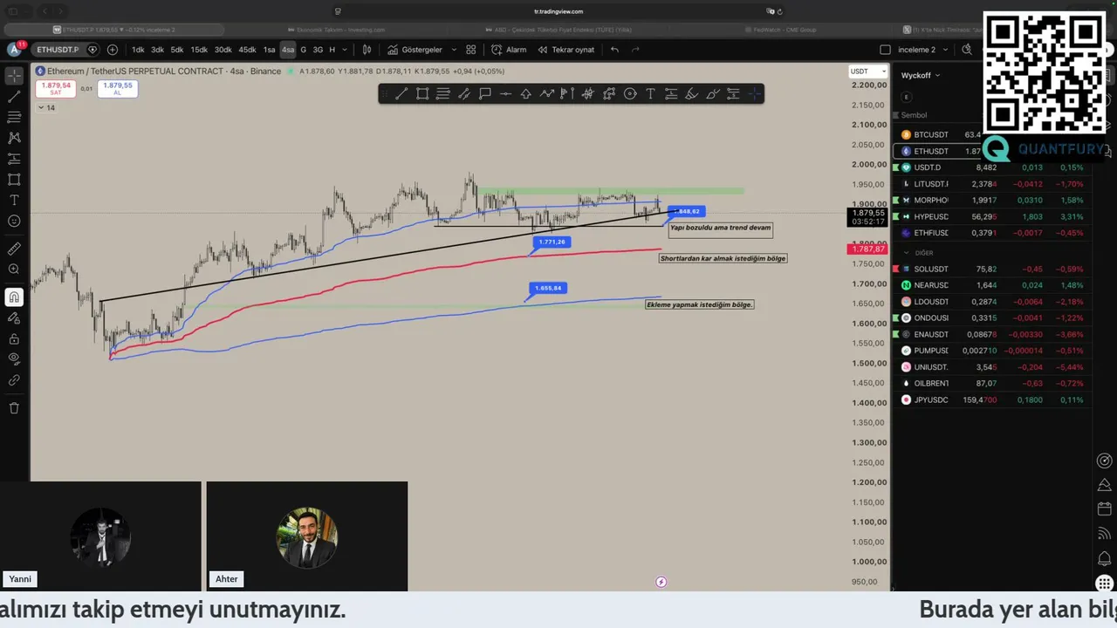Select the trend line tool in left sidebar
Screen dimensions: 1117x628
point(14,96)
